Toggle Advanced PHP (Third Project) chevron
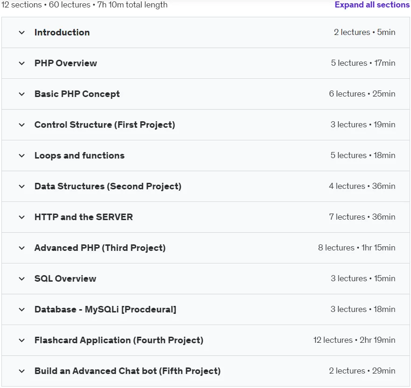The image size is (411, 388). pyautogui.click(x=22, y=248)
